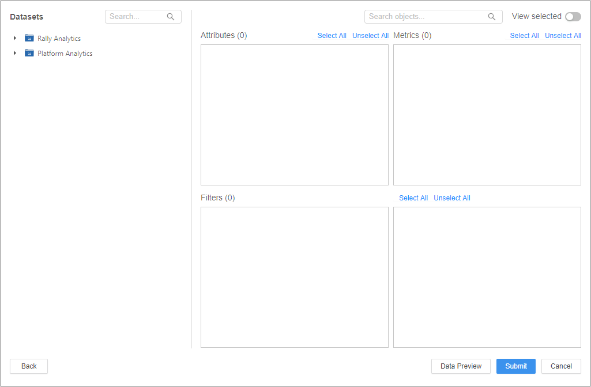
Task: Click the Platform Analytics dataset folder icon
Action: 29,54
